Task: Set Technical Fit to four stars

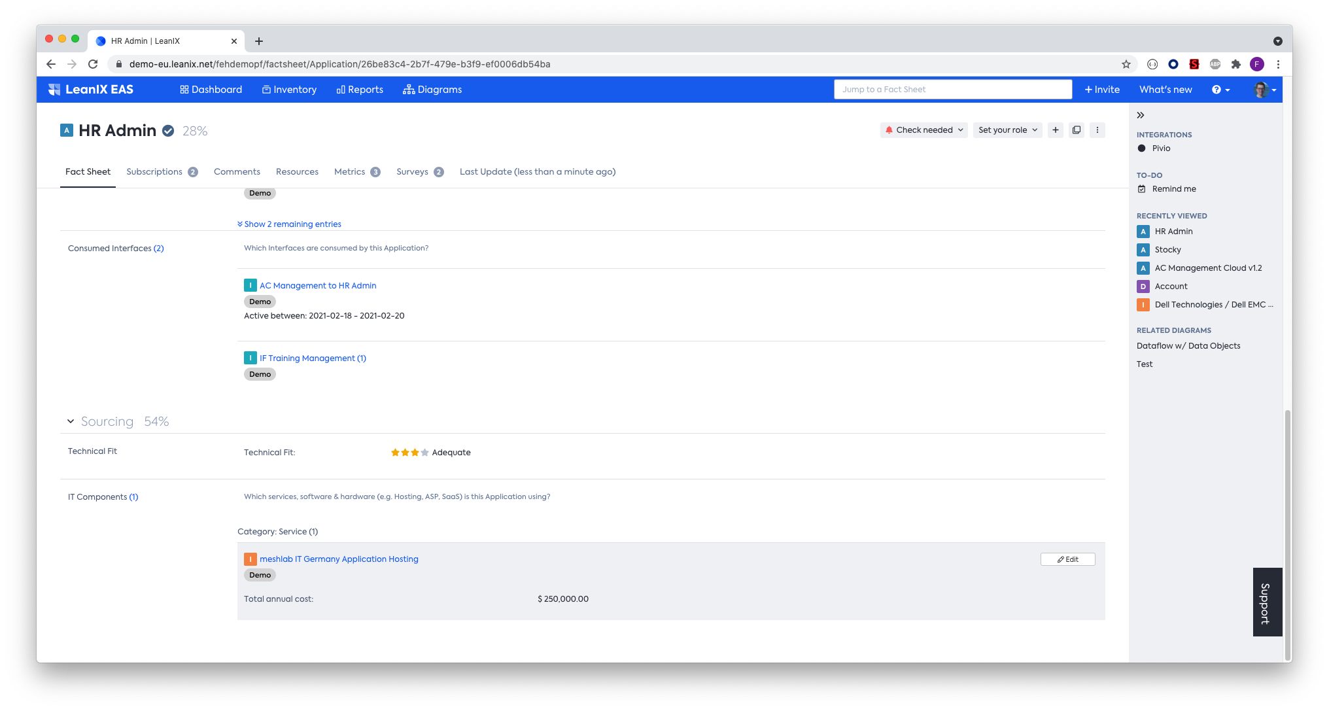Action: point(425,453)
